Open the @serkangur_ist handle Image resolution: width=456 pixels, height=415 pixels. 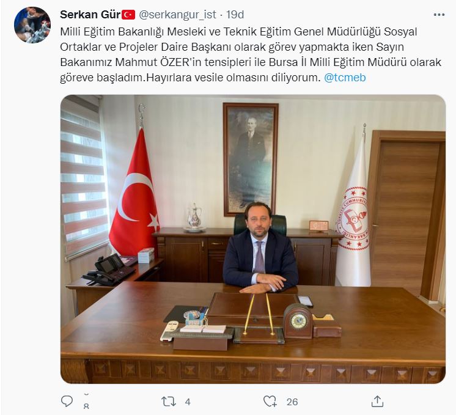177,15
